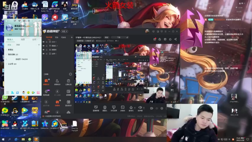Add a 摄像头 camera source
Image resolution: width=252 pixels, height=142 pixels.
(105, 109)
